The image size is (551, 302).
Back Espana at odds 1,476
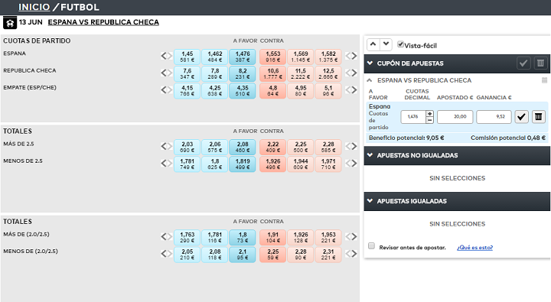point(243,57)
